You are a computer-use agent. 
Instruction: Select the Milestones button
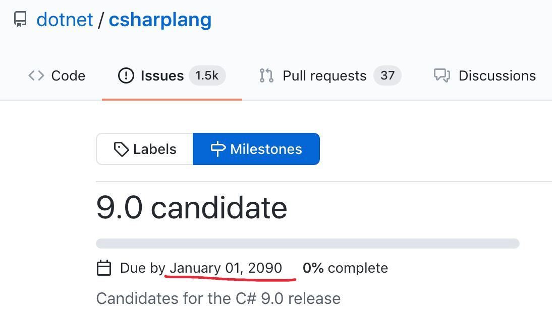click(256, 149)
